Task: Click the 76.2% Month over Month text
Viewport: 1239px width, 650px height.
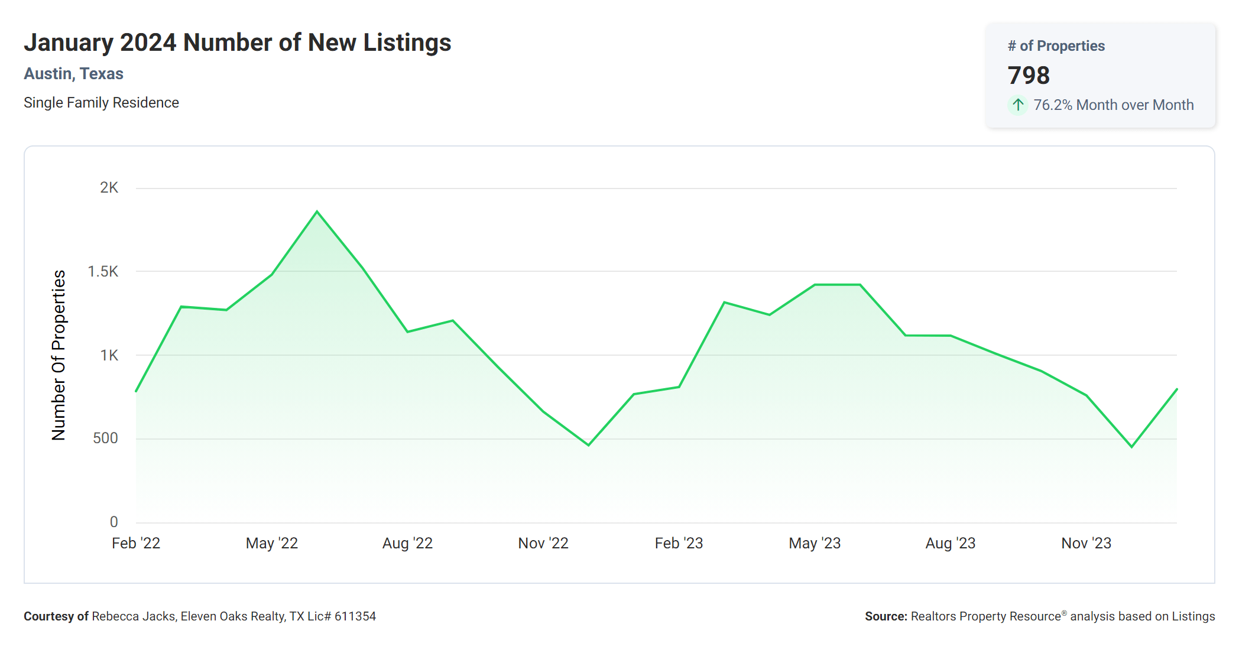Action: coord(1113,105)
